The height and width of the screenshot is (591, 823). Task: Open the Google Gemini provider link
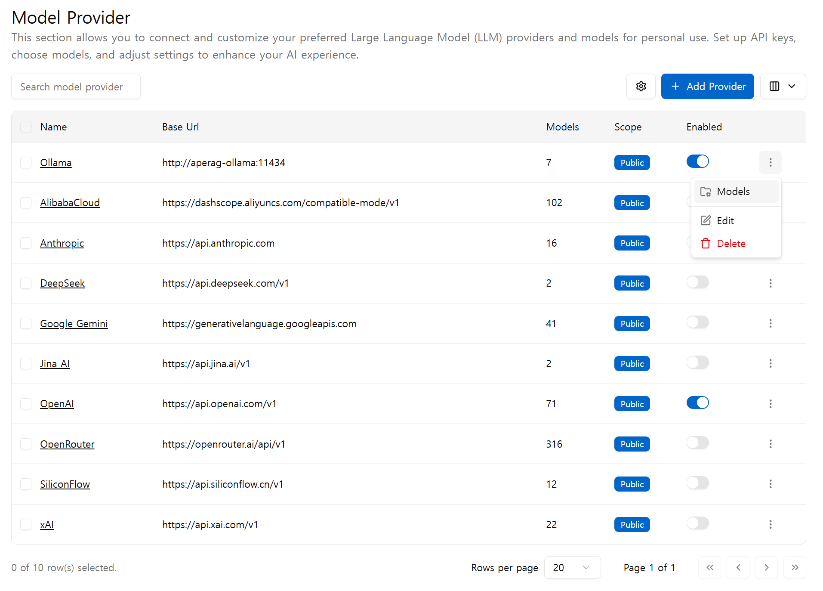coord(74,324)
